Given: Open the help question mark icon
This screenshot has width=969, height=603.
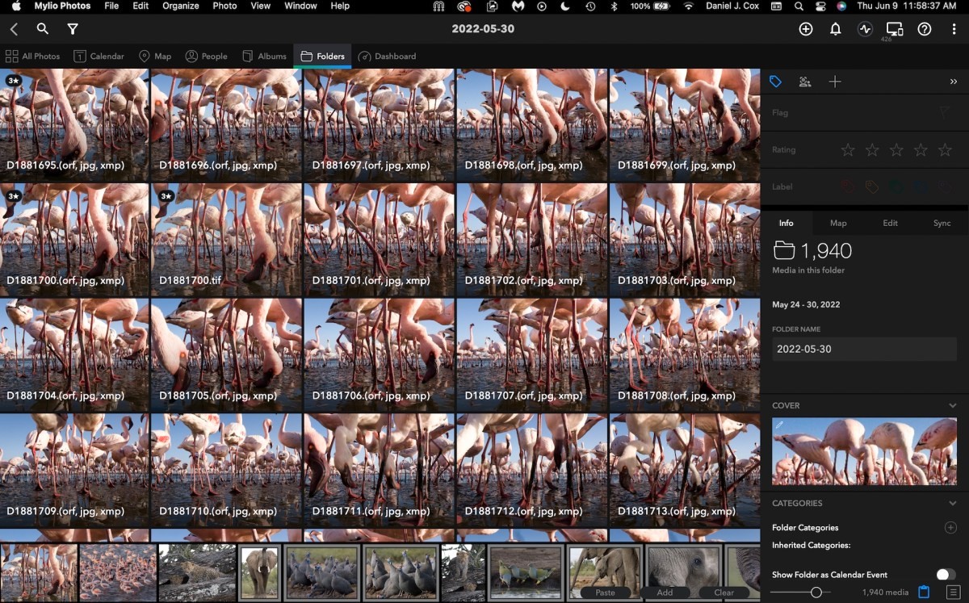Looking at the screenshot, I should (925, 29).
